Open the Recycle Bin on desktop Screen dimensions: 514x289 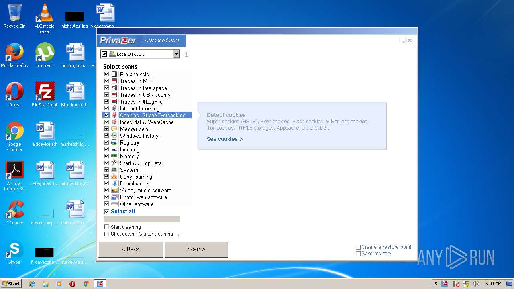coord(14,16)
